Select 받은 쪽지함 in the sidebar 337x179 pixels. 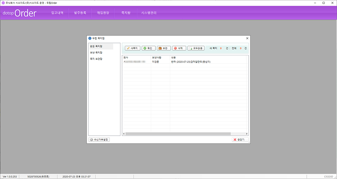pos(101,46)
